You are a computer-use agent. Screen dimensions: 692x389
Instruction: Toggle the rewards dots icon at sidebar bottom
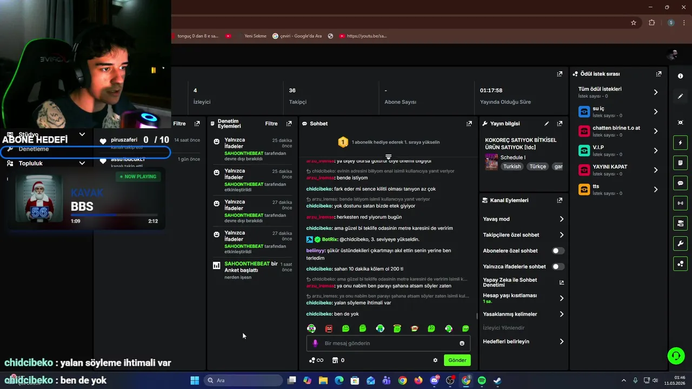pyautogui.click(x=680, y=264)
